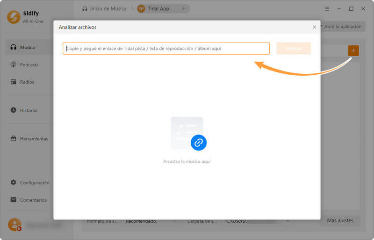374x240 pixels.
Task: Click the user avatar at bottom left
Action: coord(14,225)
